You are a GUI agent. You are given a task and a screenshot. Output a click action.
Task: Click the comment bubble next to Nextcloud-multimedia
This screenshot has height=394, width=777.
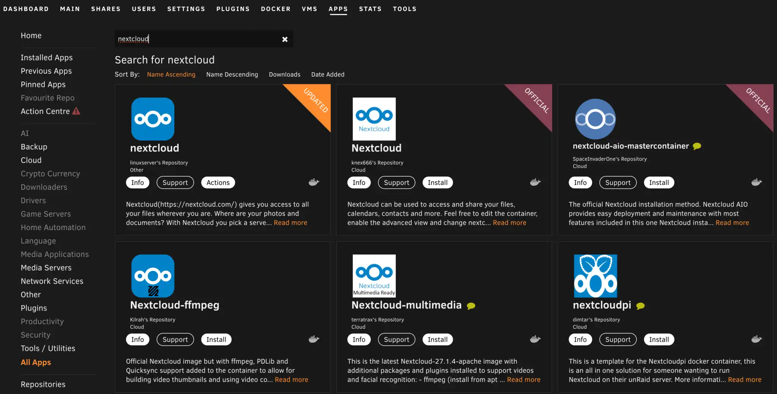(471, 306)
